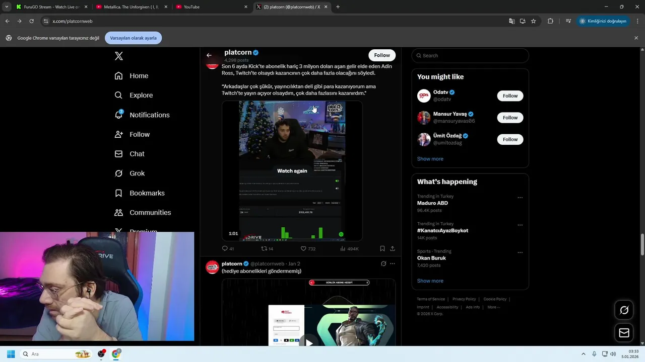Open options for Okan Buruk trend
This screenshot has height=362, width=645.
(520, 252)
